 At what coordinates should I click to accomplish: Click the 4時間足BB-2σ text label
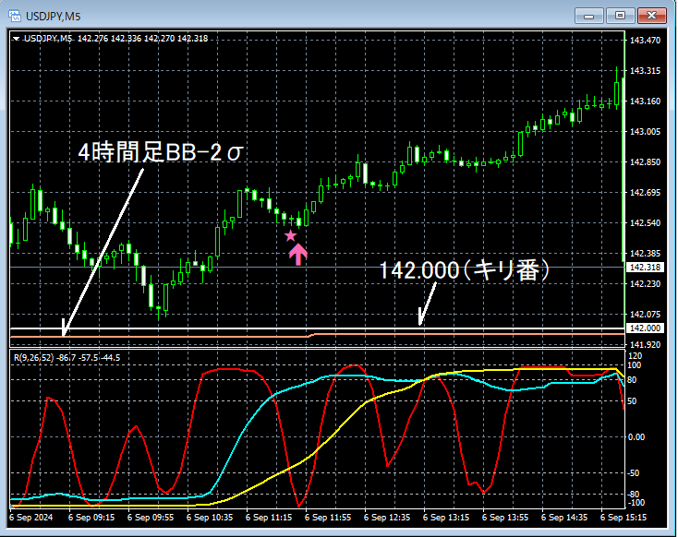161,152
